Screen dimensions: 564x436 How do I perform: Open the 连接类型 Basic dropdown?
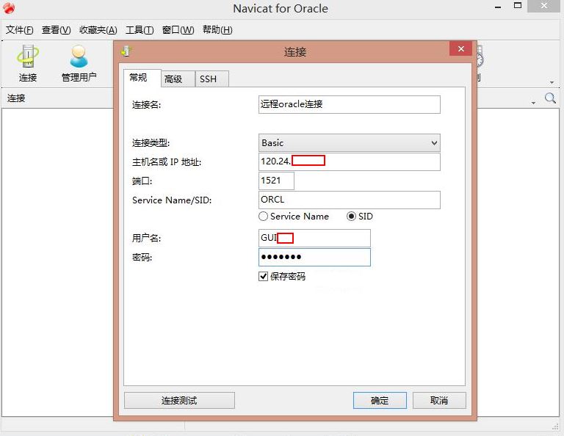click(x=350, y=143)
